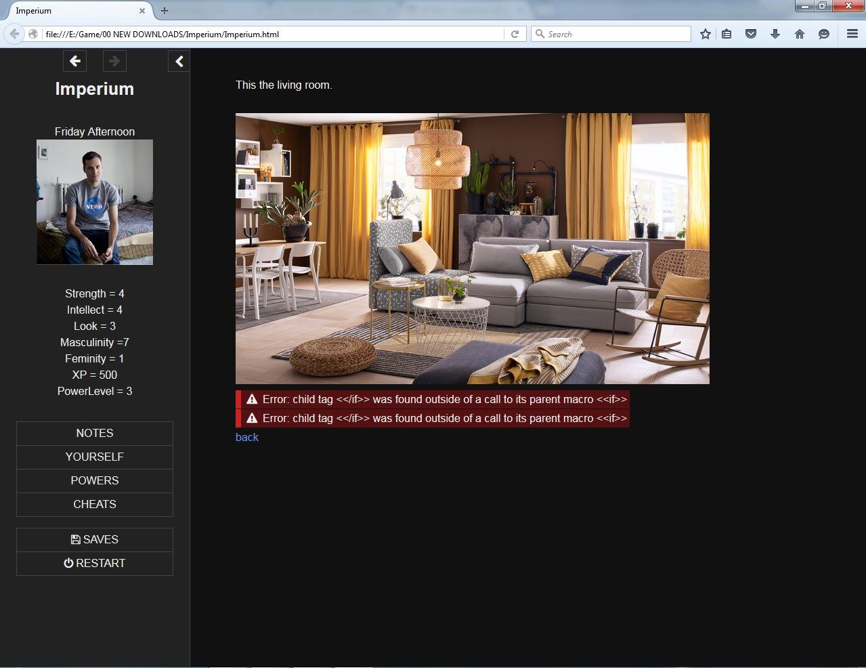This screenshot has height=668, width=866.
Task: Click the story history forward arrow
Action: tap(114, 62)
